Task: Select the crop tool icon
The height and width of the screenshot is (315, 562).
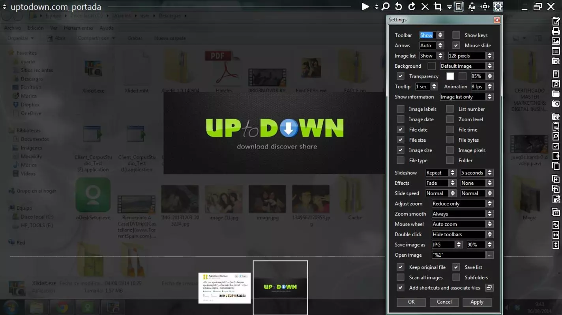Action: 438,7
